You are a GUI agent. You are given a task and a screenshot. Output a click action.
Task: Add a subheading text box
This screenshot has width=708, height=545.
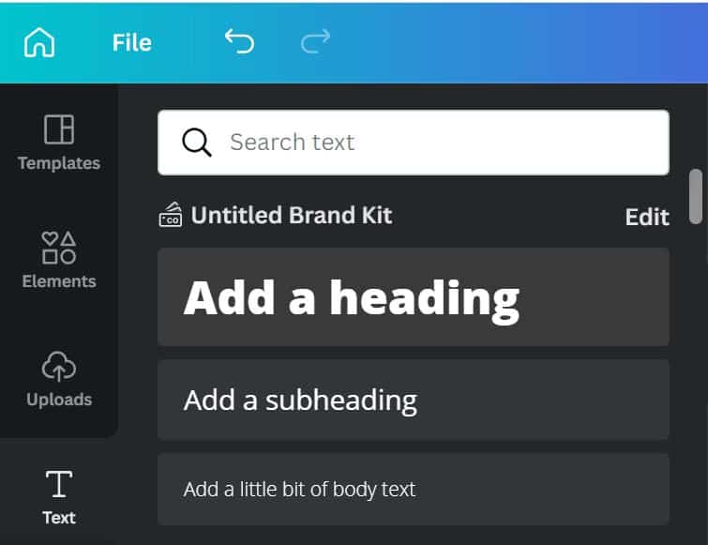pos(414,400)
